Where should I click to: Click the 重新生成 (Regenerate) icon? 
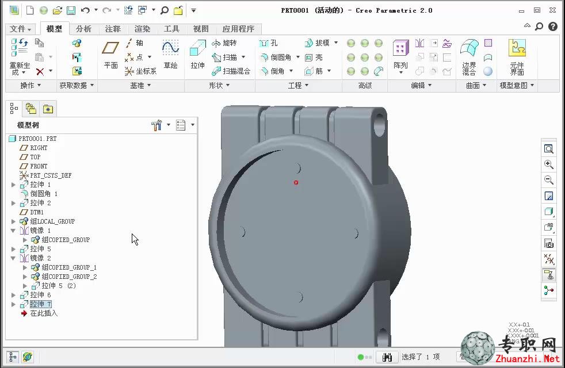[x=20, y=48]
